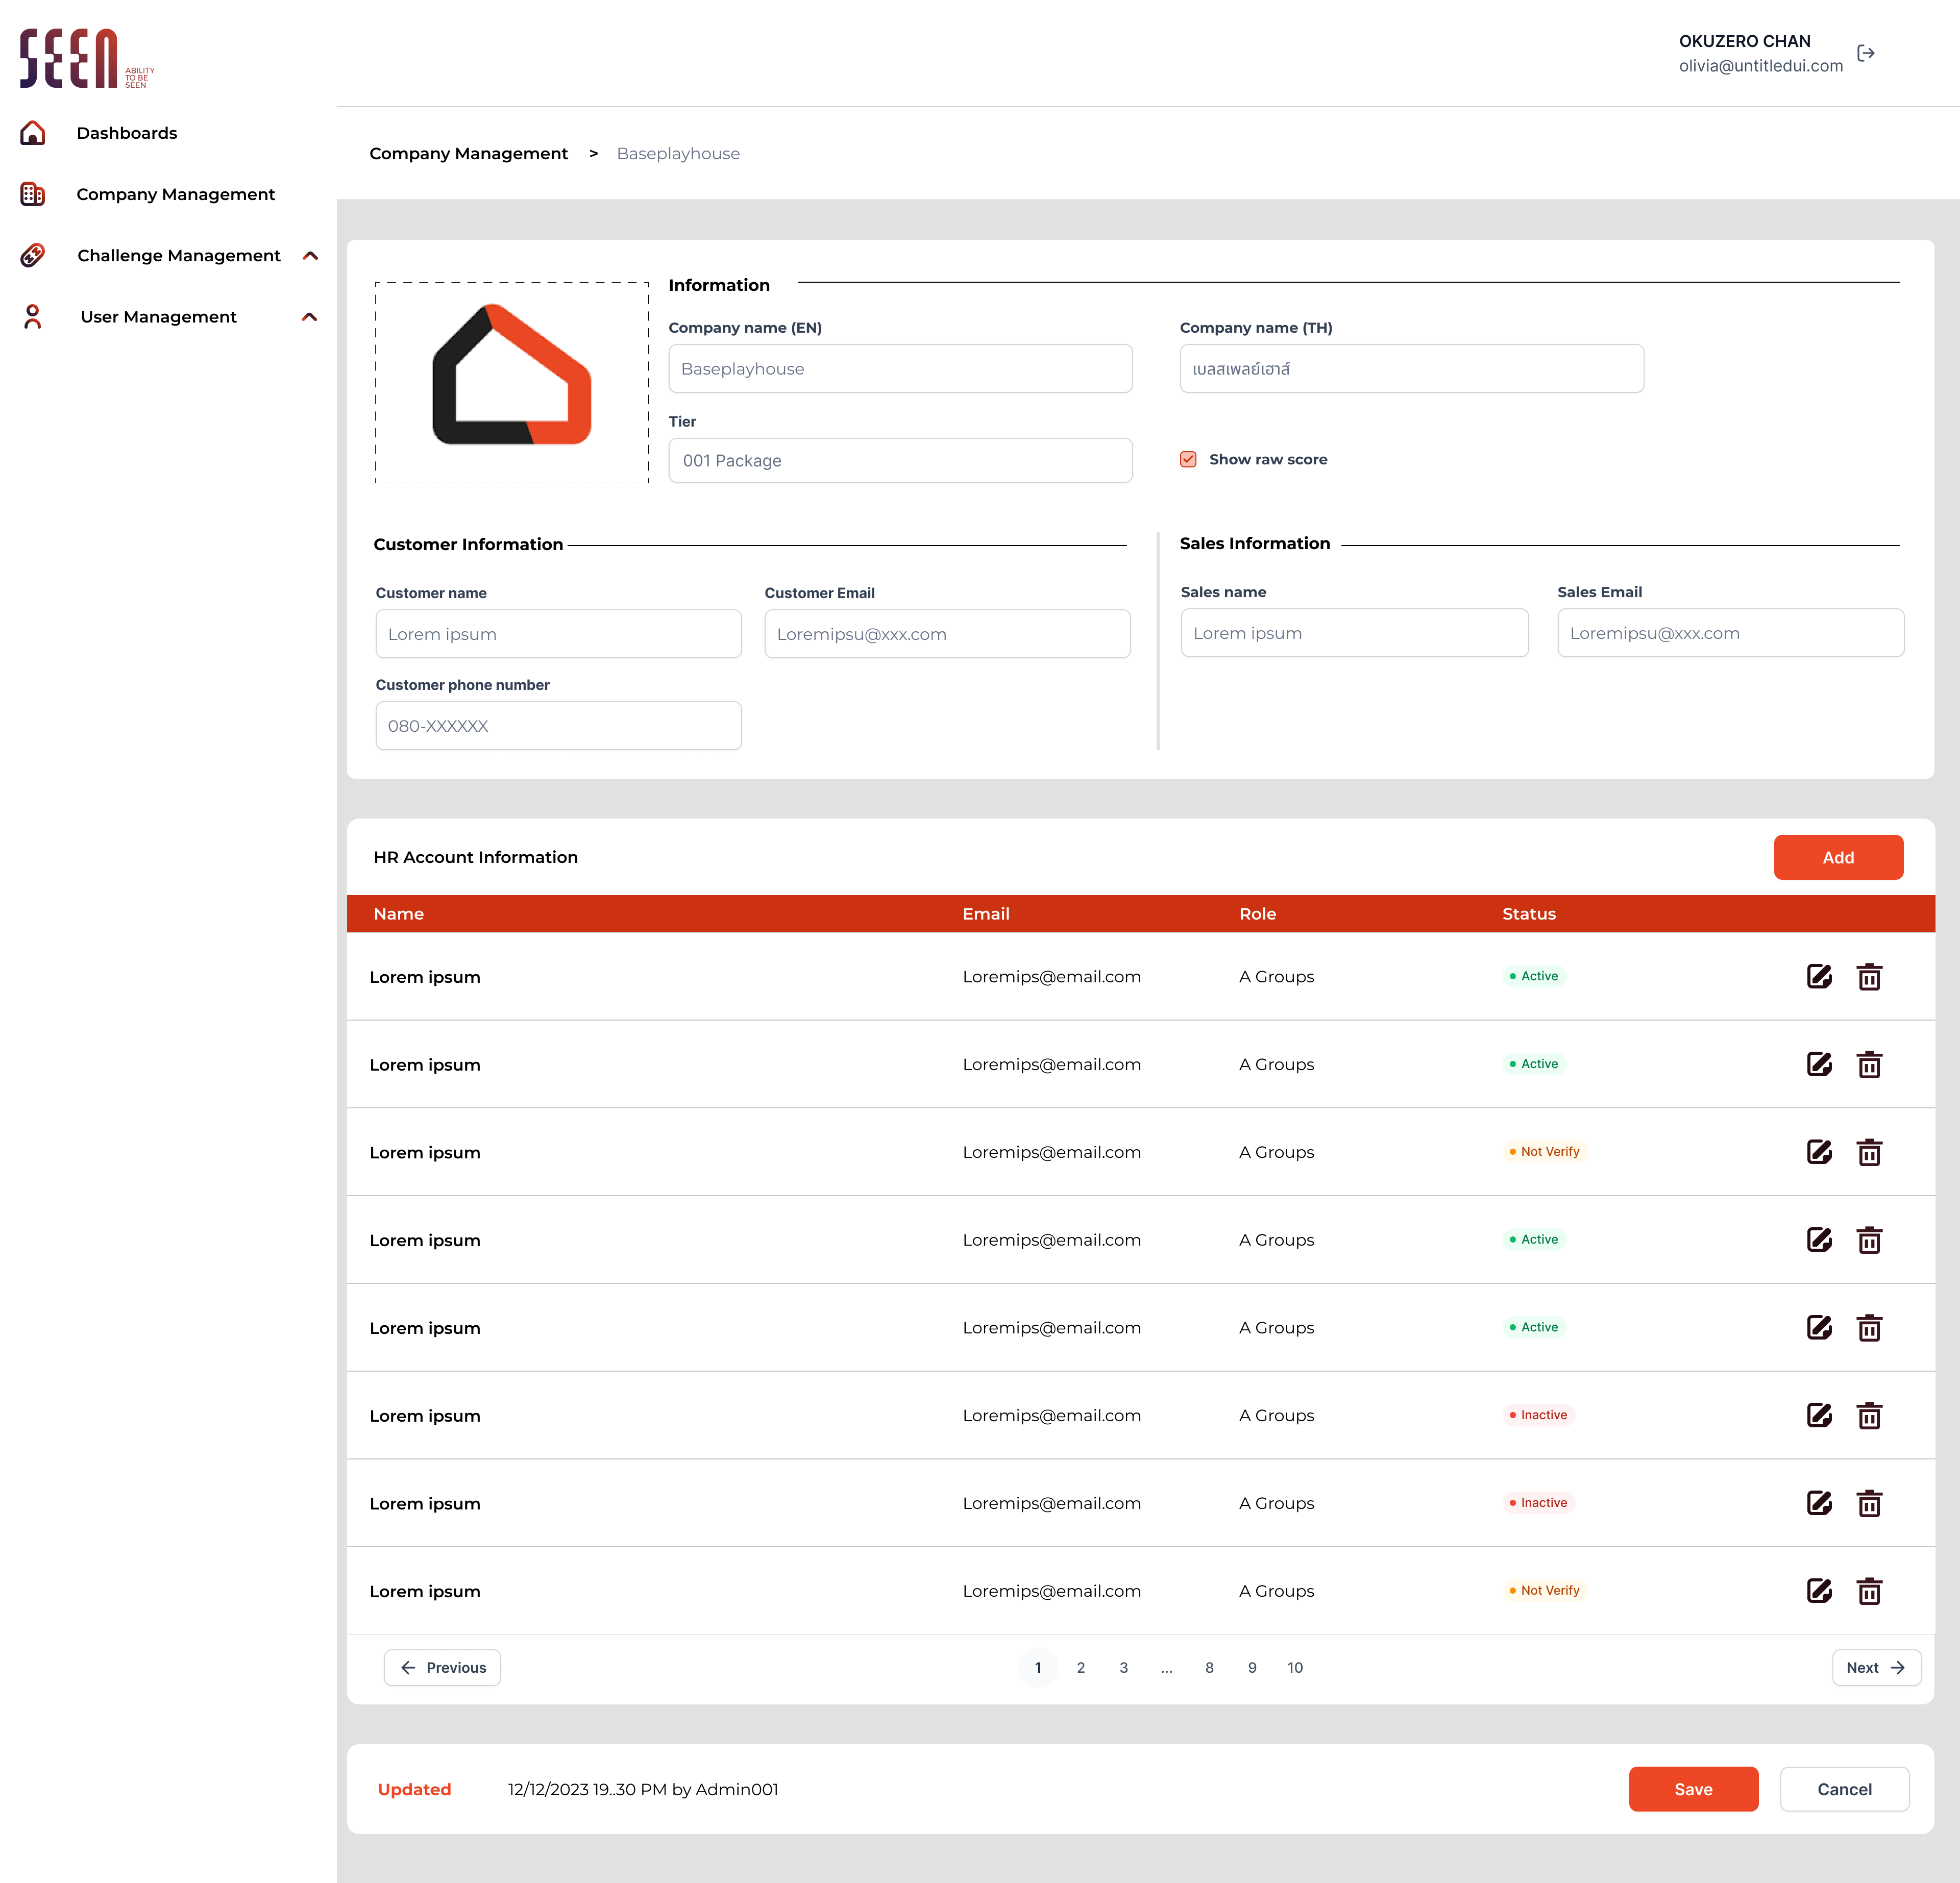The image size is (1960, 1883).
Task: Delete the last Not Verify account
Action: pyautogui.click(x=1869, y=1591)
